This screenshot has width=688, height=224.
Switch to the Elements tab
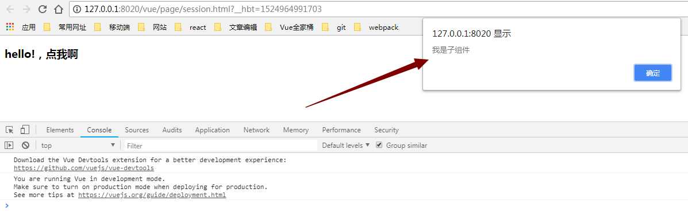60,130
